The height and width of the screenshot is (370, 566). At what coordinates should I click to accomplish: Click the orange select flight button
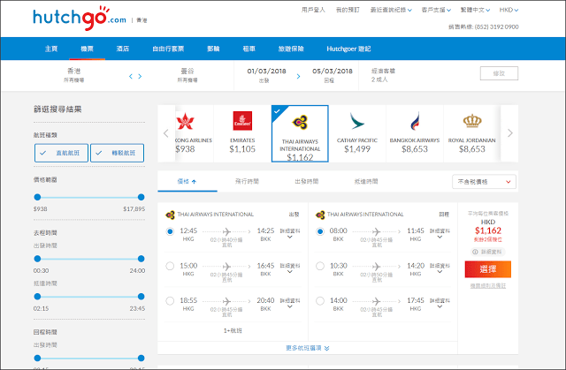[x=488, y=269]
